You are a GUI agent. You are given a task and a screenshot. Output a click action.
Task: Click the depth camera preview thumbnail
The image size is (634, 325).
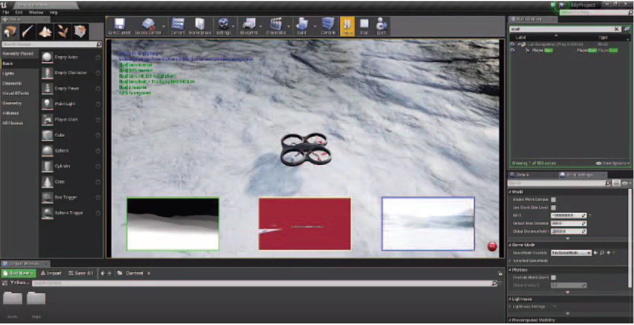tap(173, 224)
